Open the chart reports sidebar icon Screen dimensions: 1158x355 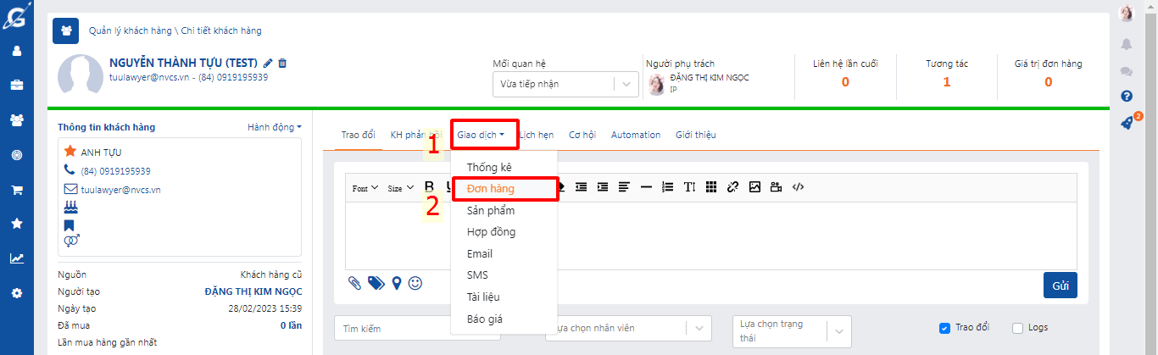coord(16,258)
